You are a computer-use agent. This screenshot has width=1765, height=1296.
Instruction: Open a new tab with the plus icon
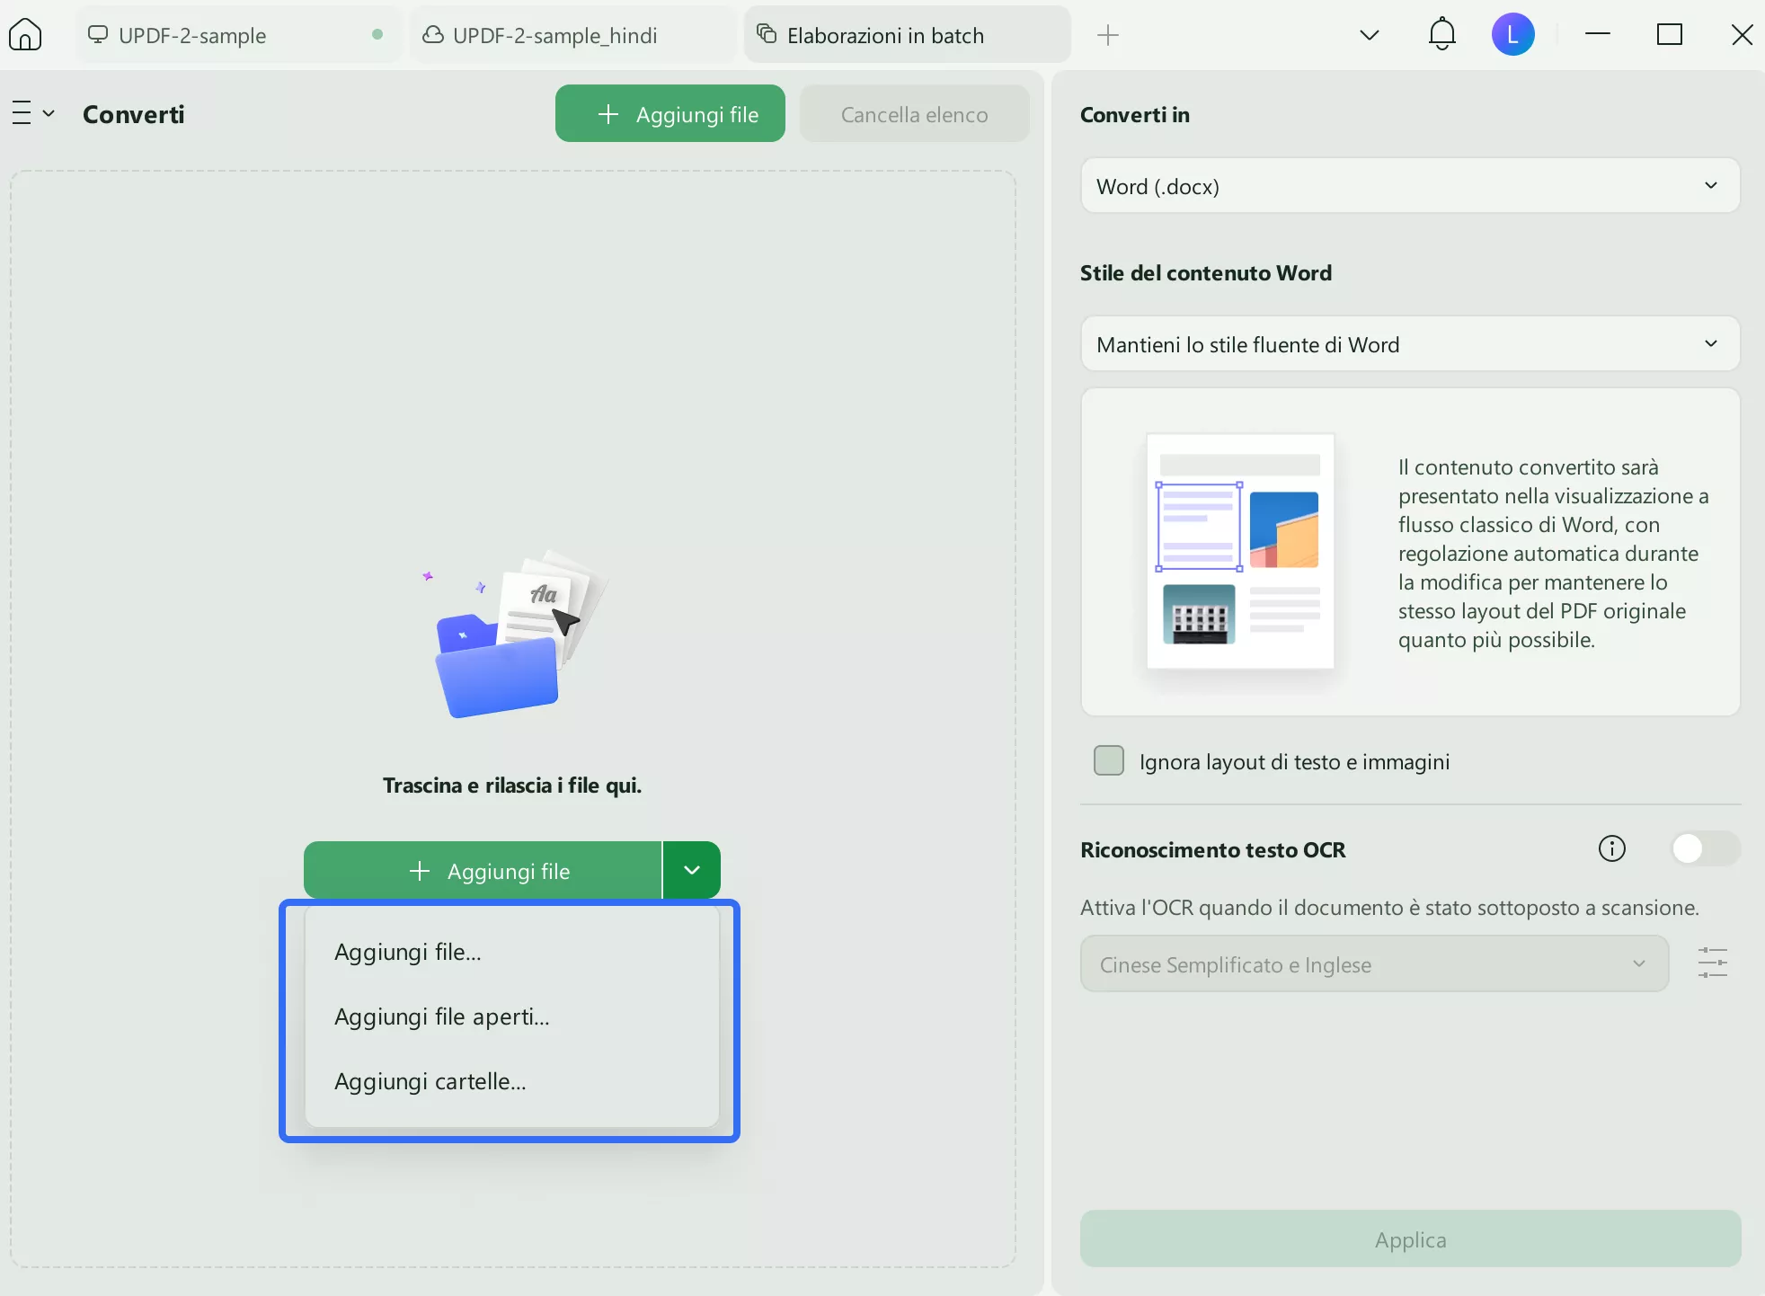pos(1108,35)
